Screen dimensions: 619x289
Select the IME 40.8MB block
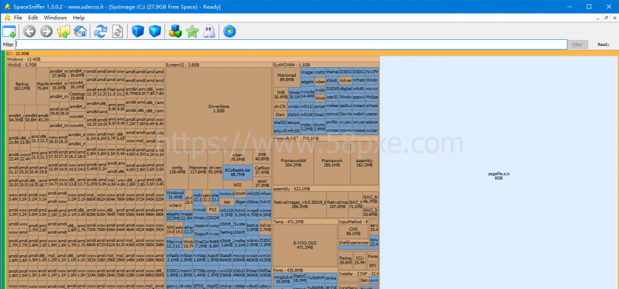click(262, 157)
